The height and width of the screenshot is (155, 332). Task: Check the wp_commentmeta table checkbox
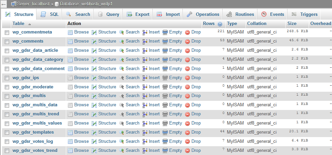pyautogui.click(x=7, y=32)
